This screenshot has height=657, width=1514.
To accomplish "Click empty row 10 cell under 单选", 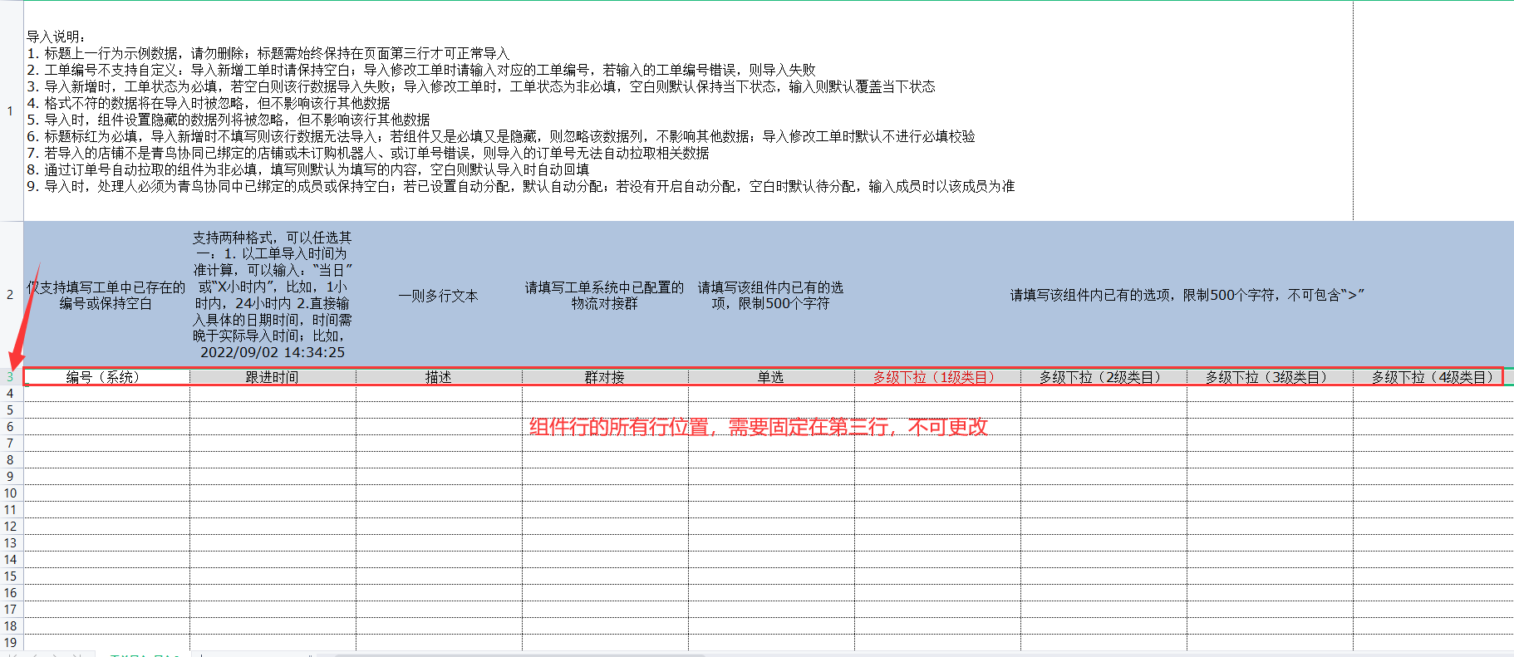I will [771, 493].
